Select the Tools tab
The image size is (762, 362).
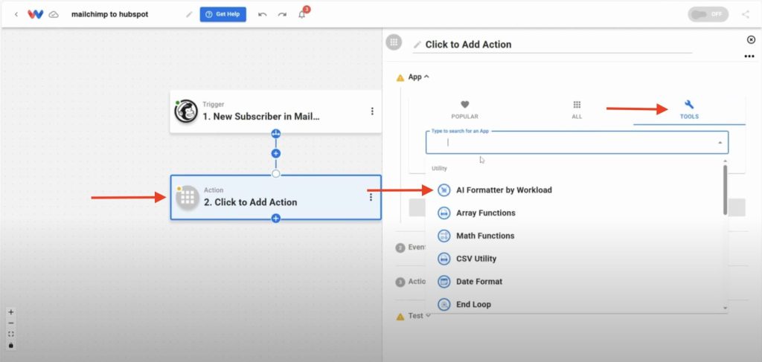point(689,110)
